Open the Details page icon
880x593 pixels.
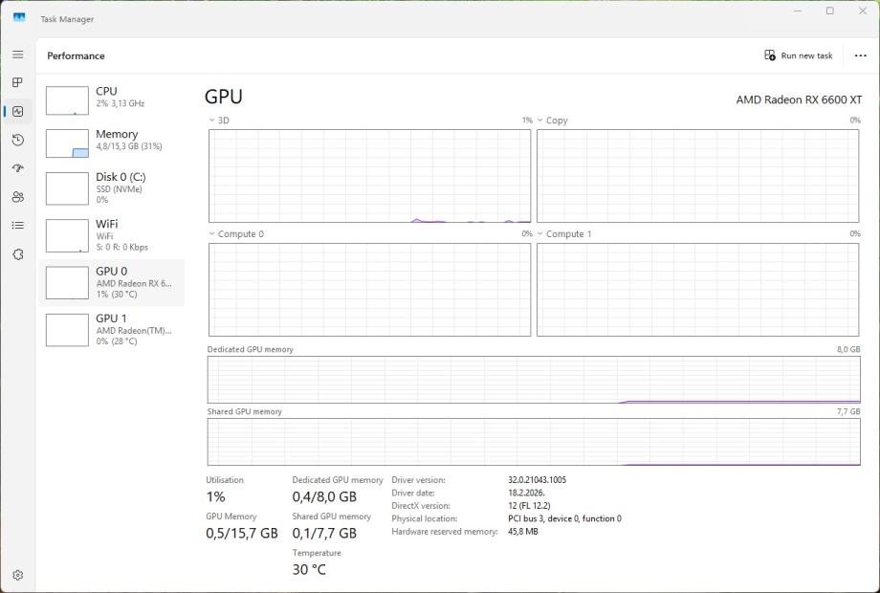[17, 226]
